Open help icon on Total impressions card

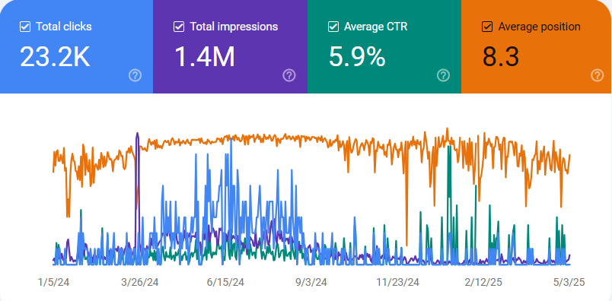click(289, 75)
